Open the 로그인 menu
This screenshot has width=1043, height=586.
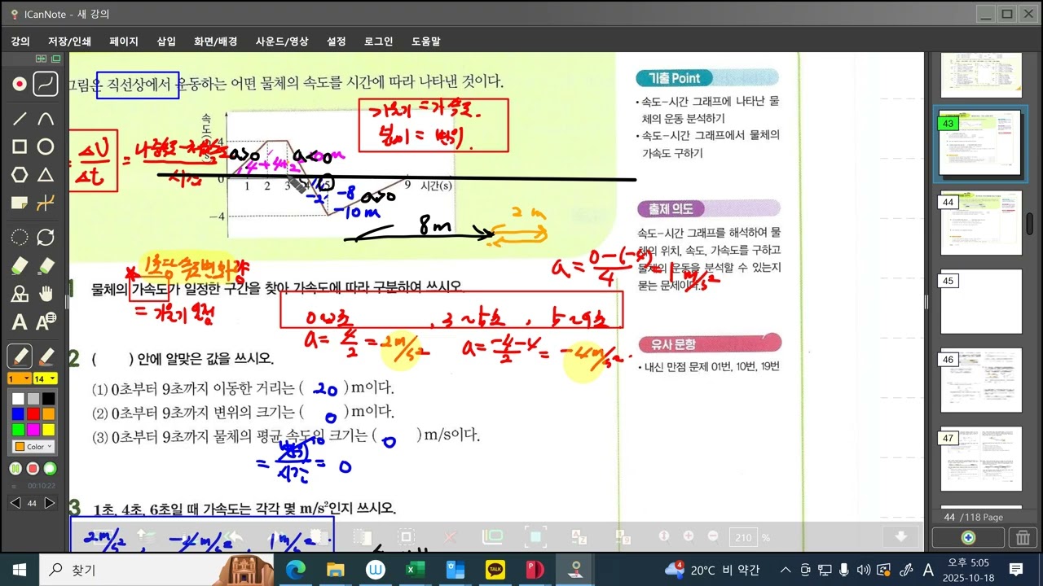pos(379,42)
